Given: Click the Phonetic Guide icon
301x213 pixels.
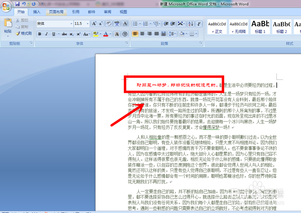Looking at the screenshot, I should [x=116, y=23].
